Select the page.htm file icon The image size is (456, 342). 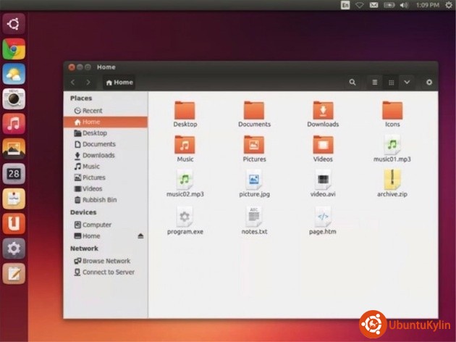tap(323, 216)
